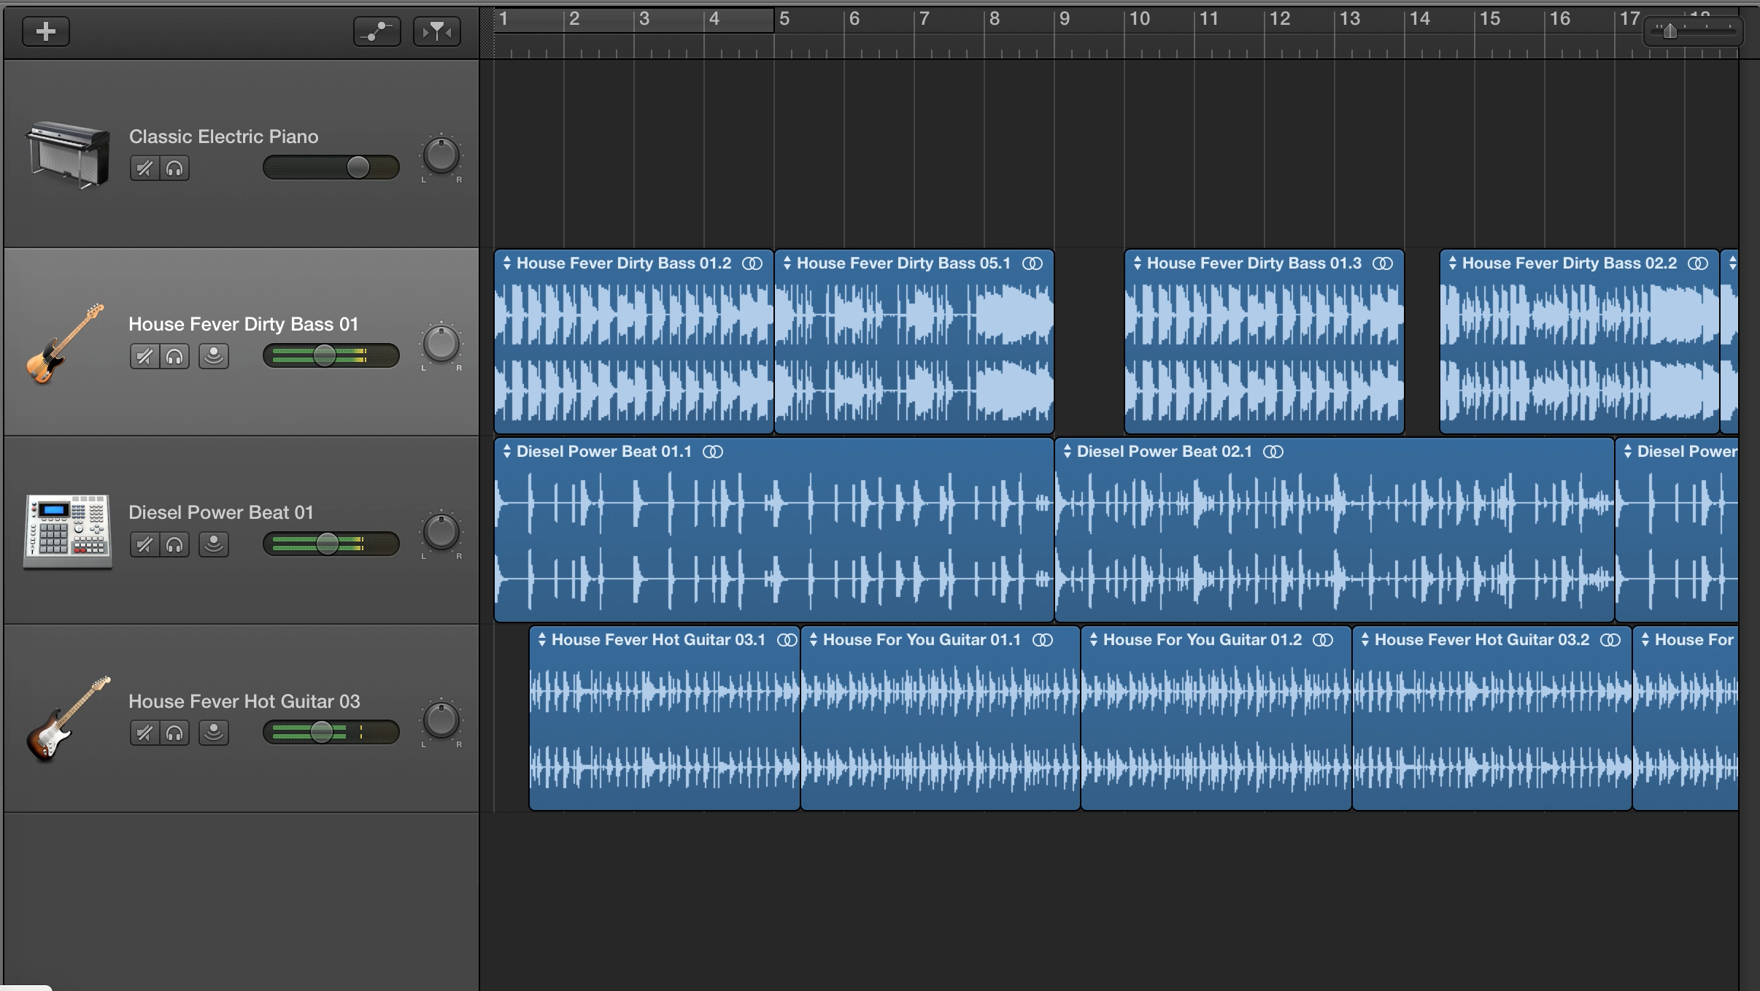Screen dimensions: 1760x991
Task: Expand the filter/funnel options at top toolbar
Action: (438, 31)
